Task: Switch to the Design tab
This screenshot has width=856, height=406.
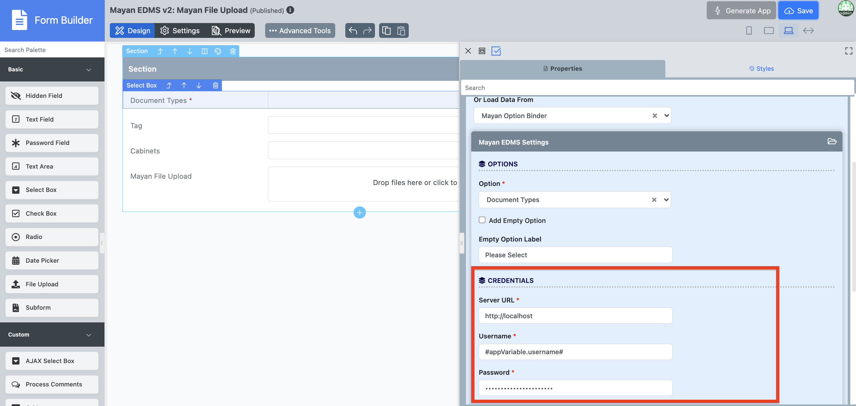Action: 132,31
